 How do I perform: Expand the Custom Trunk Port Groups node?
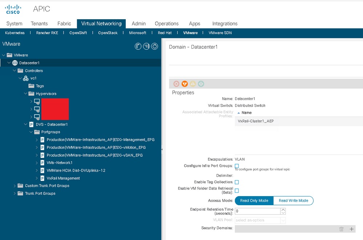[x=15, y=186]
